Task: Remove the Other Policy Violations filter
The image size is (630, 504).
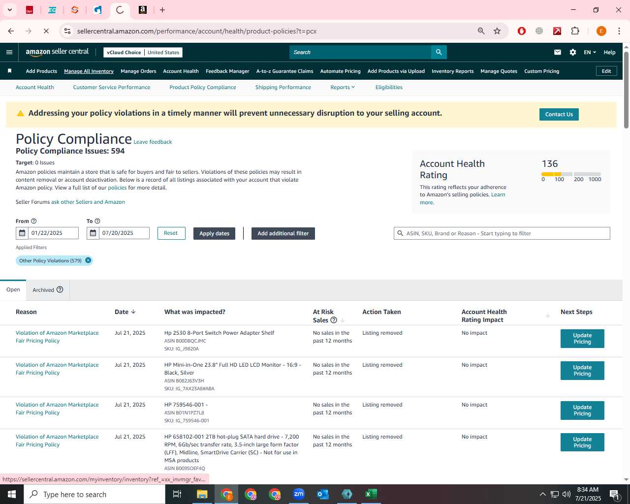Action: point(88,260)
